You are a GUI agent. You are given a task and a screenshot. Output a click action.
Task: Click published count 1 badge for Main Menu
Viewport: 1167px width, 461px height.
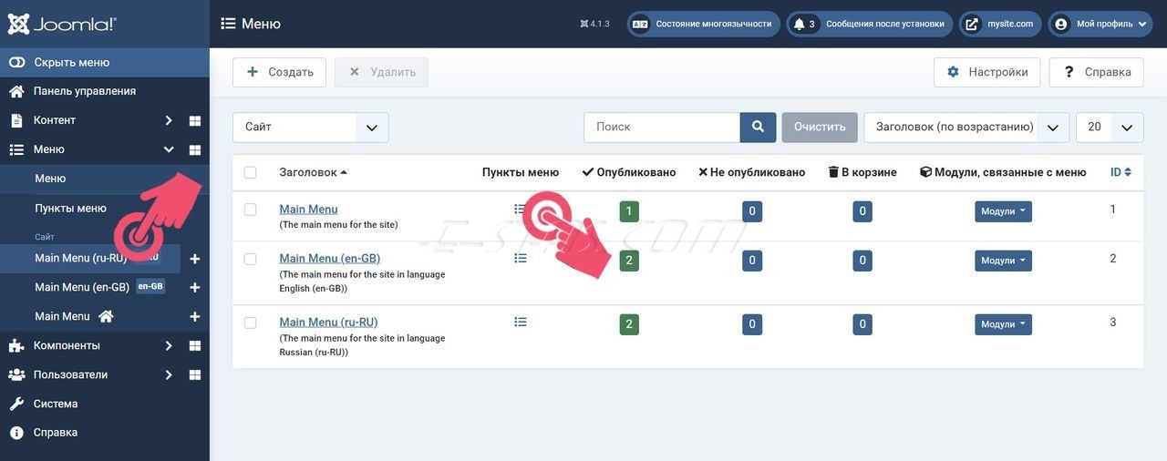click(629, 211)
